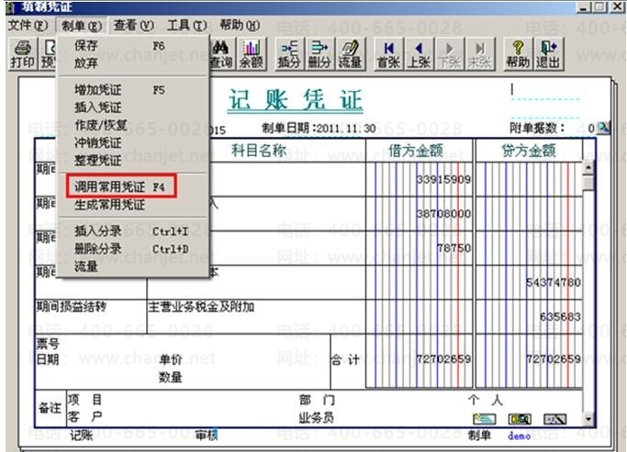Click the 帮助 help toolbar icon

pos(518,54)
